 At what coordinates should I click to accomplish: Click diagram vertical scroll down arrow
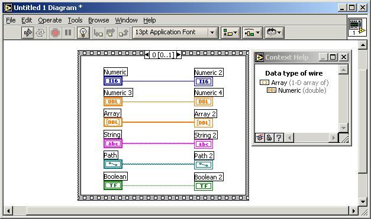click(x=363, y=201)
